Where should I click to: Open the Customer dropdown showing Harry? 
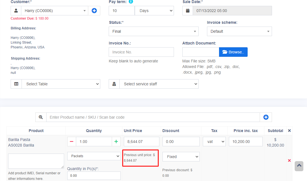(55, 11)
